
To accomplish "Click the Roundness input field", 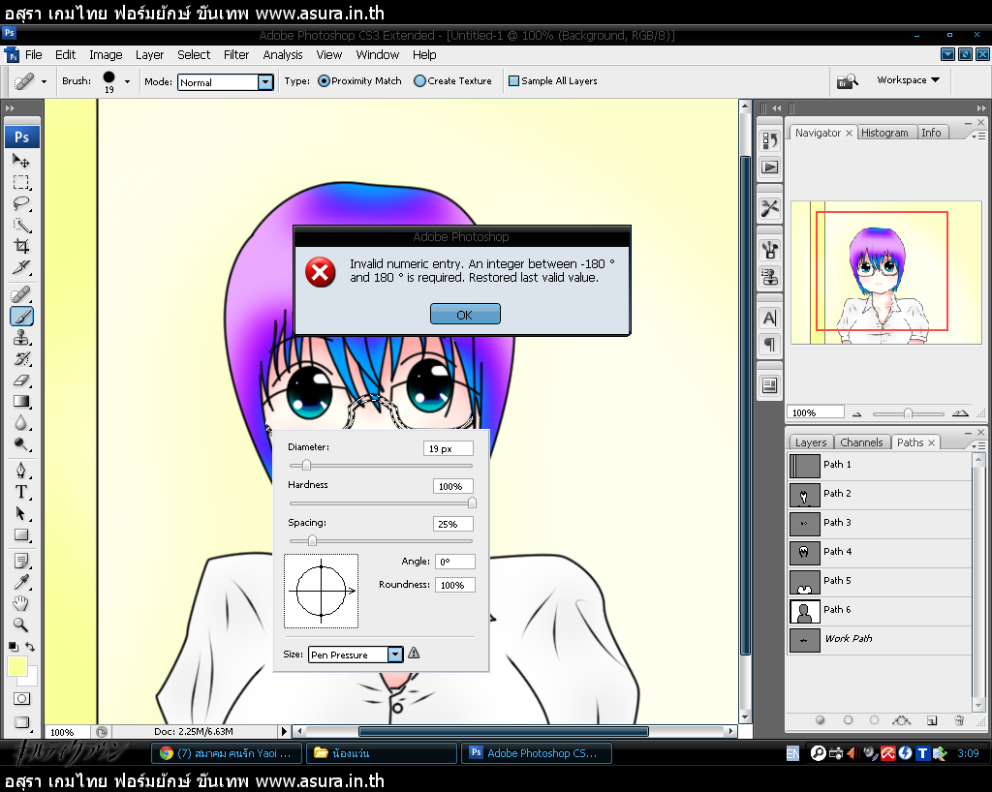I will pyautogui.click(x=455, y=585).
